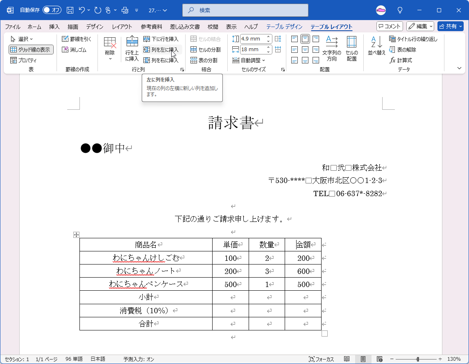The width and height of the screenshot is (469, 364).
Task: Click the コメント button
Action: (389, 26)
